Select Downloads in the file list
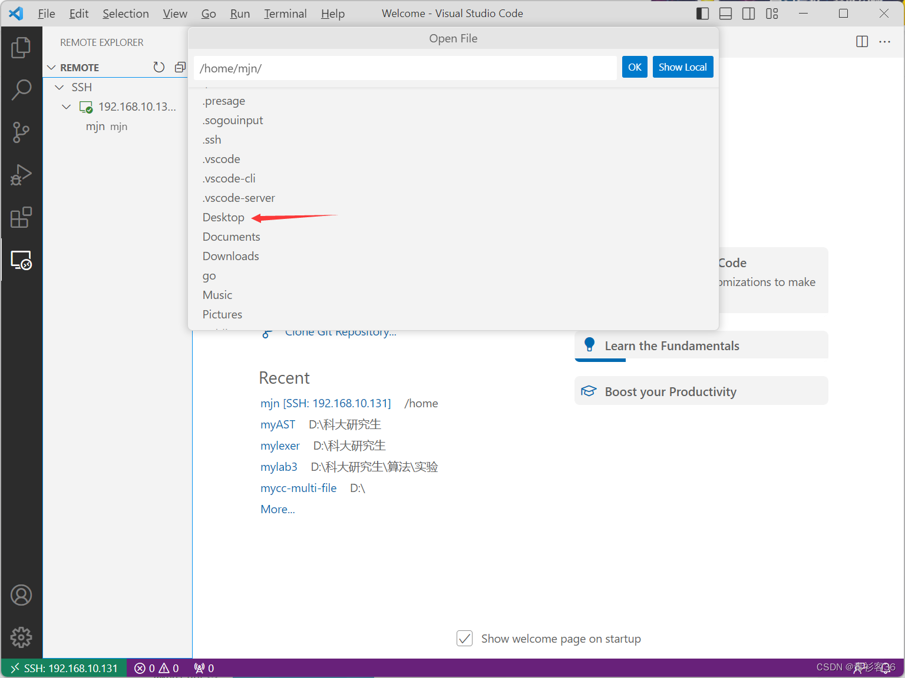This screenshot has width=905, height=678. pos(453,256)
